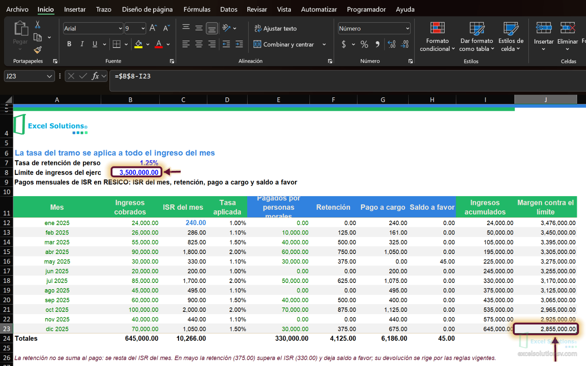Click Dar formato como tabla button
586x366 pixels.
pos(477,37)
